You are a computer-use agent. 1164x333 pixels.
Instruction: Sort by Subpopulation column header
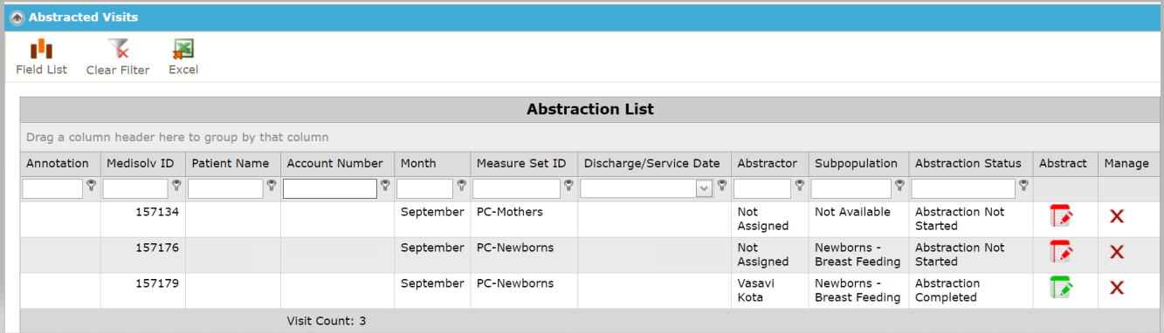(857, 163)
